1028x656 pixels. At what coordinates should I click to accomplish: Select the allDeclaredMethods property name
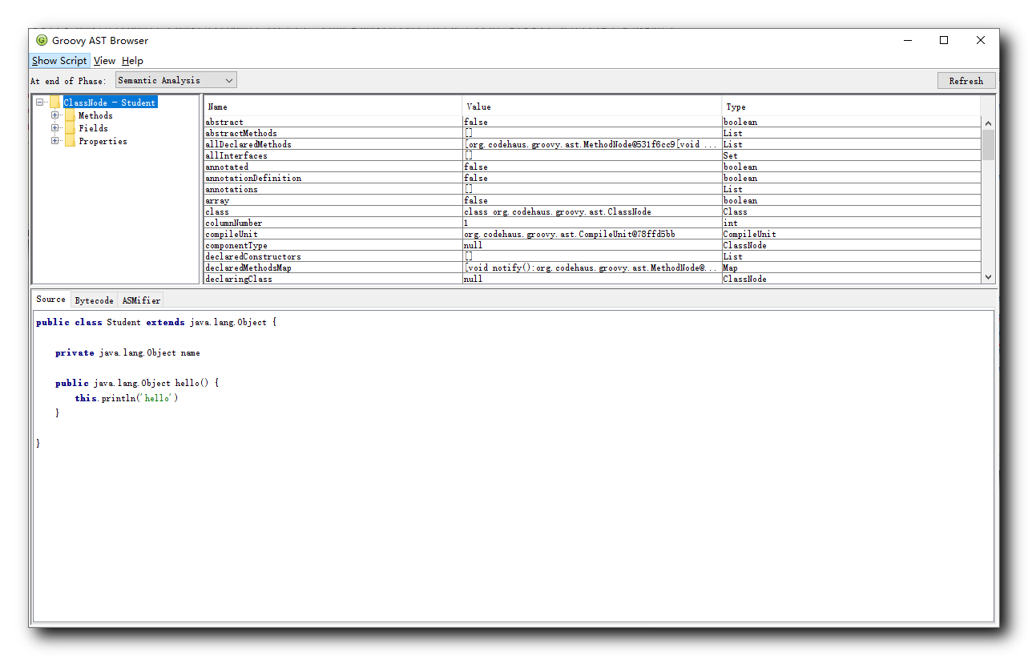click(248, 144)
